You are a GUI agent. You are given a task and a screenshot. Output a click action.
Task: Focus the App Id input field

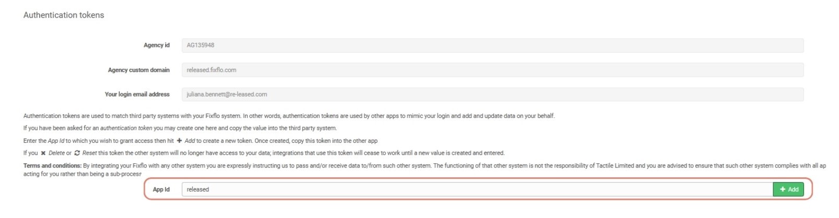pos(477,189)
